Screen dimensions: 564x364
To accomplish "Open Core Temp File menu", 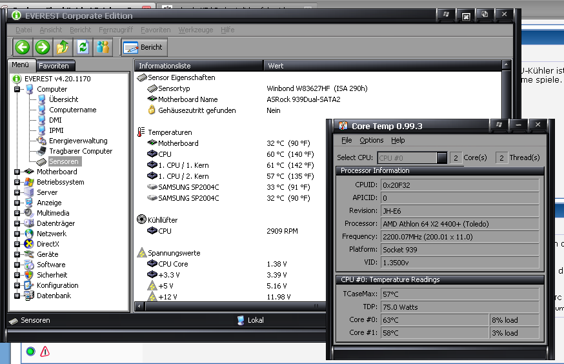I will click(x=347, y=140).
